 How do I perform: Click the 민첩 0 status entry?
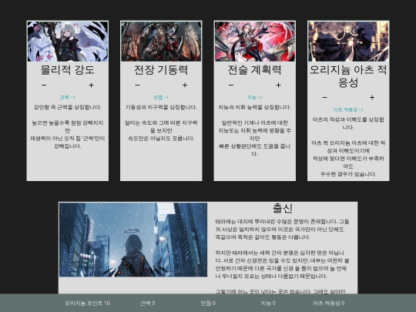[208, 303]
